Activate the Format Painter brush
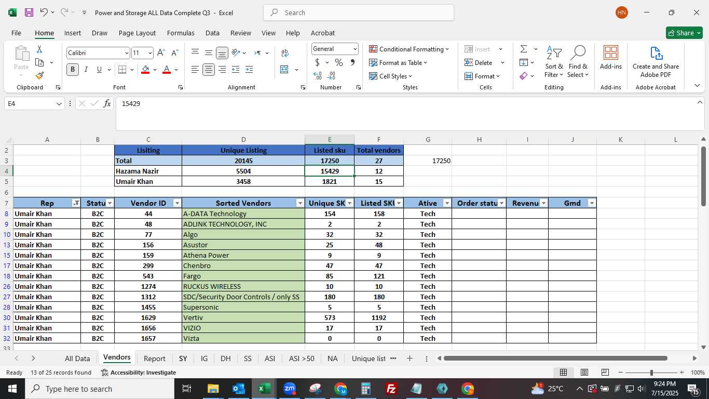 coord(39,75)
